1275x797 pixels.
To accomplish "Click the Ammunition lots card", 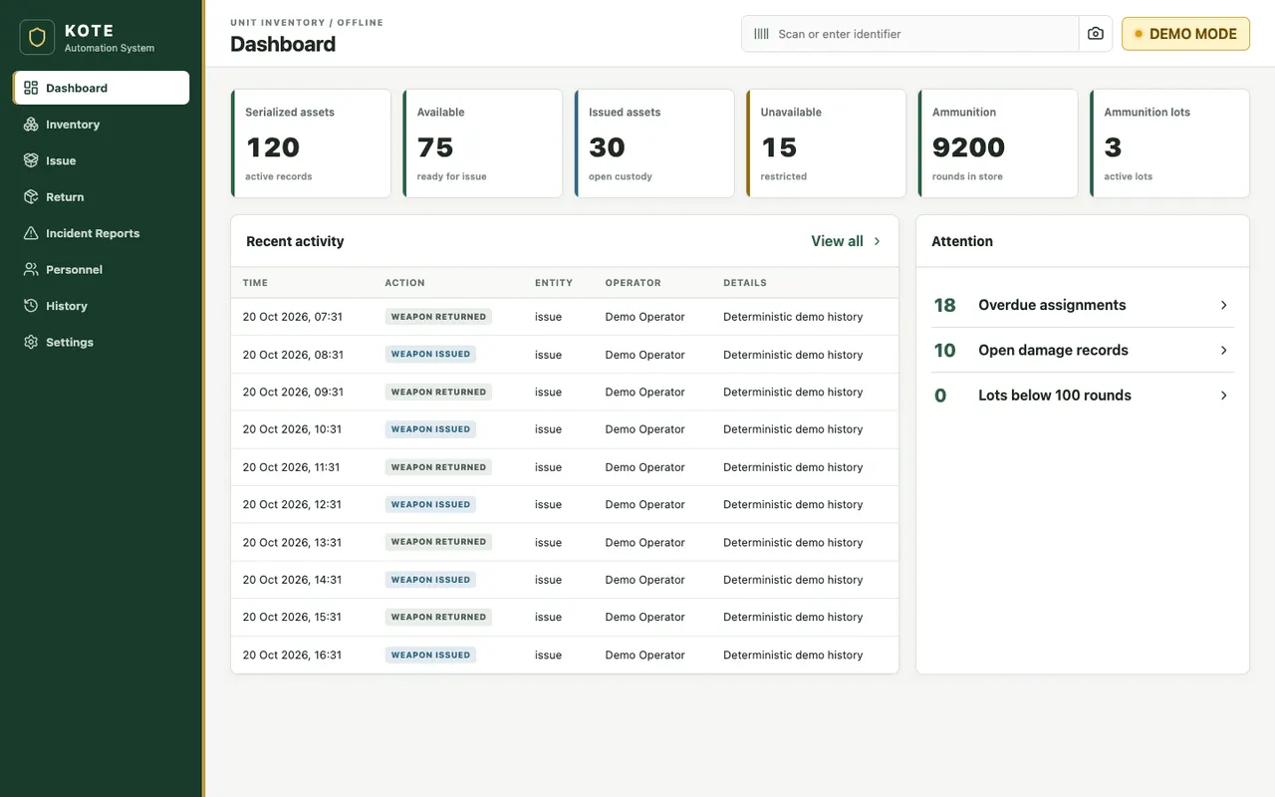I will [1170, 143].
